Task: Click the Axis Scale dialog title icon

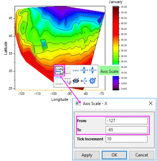Action: (78, 103)
